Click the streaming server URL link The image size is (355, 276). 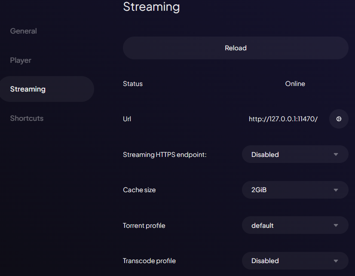pyautogui.click(x=283, y=119)
